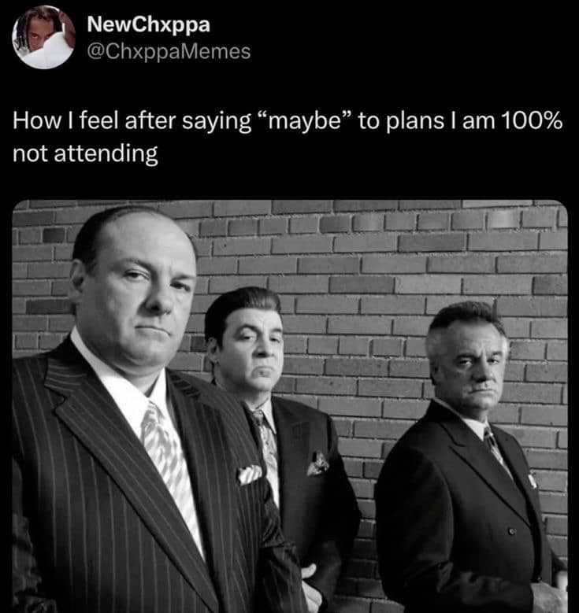The image size is (579, 613).
Task: Click the NewChxppa profile avatar
Action: (43, 37)
